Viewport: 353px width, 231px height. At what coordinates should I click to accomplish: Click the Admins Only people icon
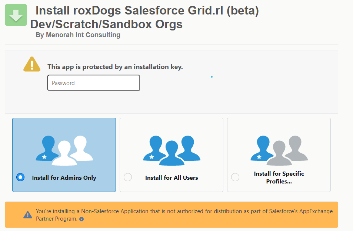pos(64,150)
